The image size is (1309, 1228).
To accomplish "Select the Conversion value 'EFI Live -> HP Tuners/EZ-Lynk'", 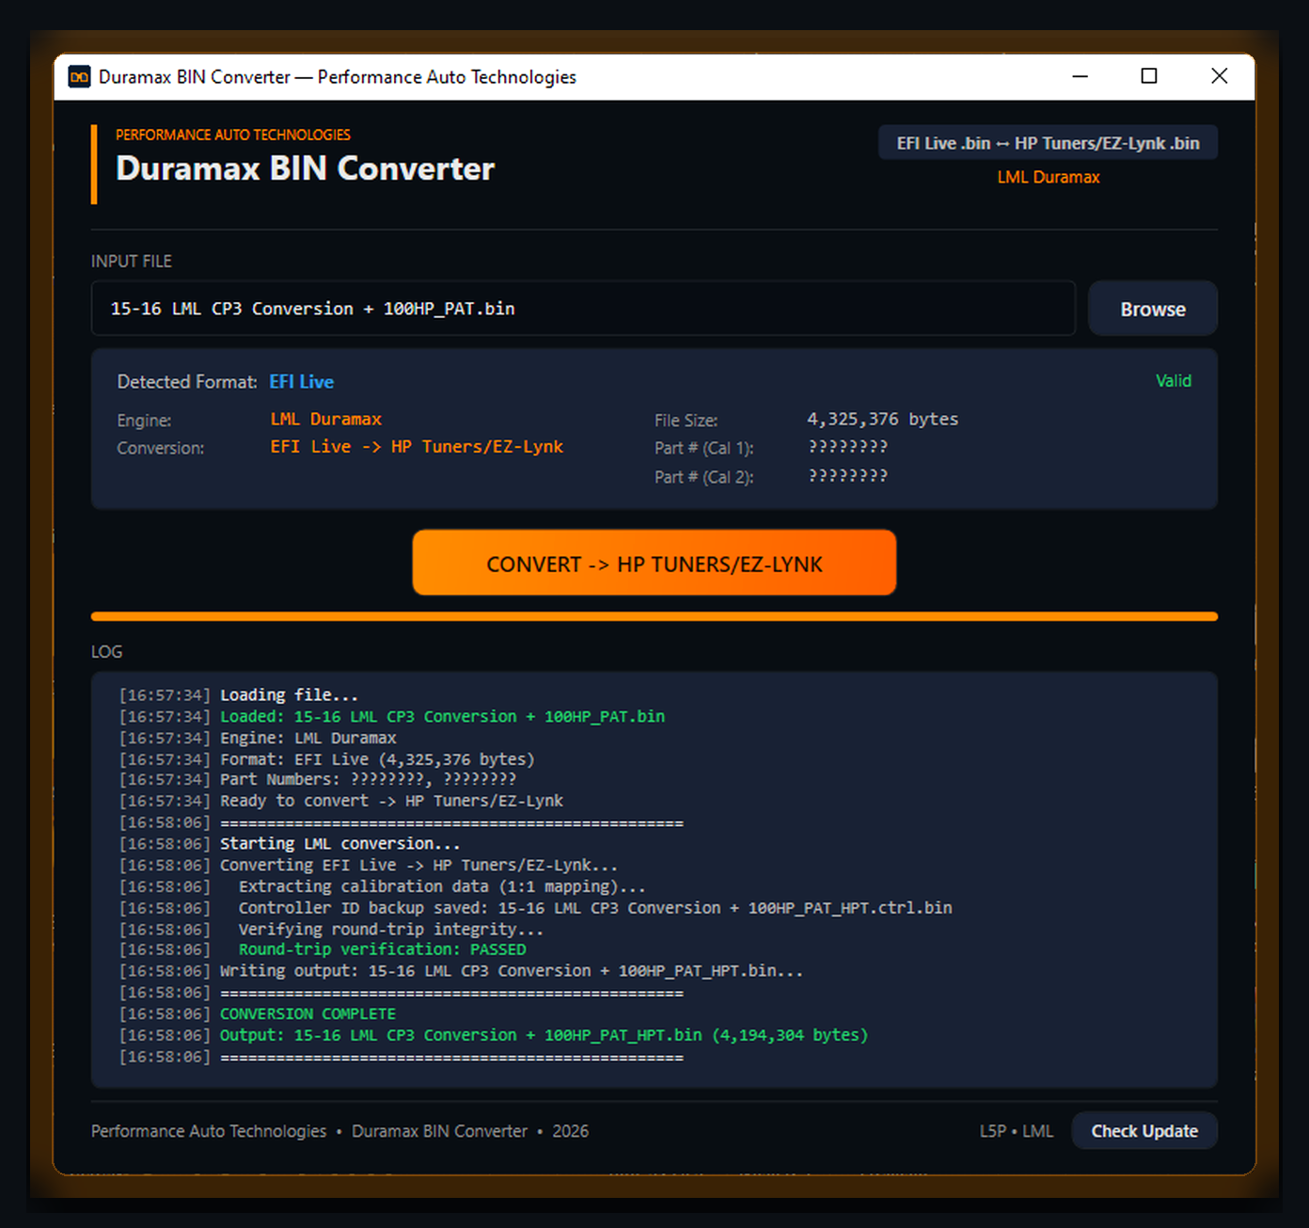I will (417, 447).
